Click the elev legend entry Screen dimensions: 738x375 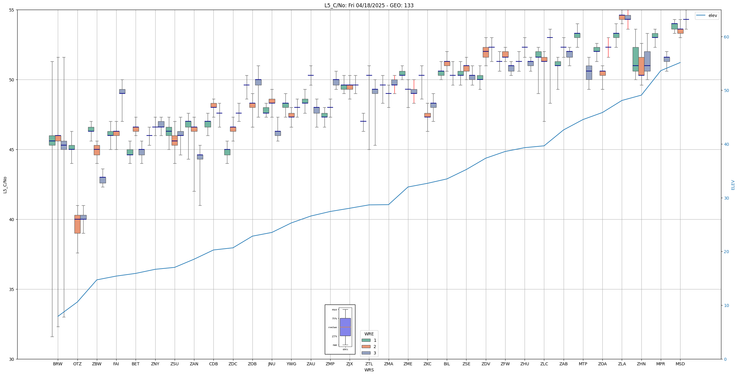(712, 15)
